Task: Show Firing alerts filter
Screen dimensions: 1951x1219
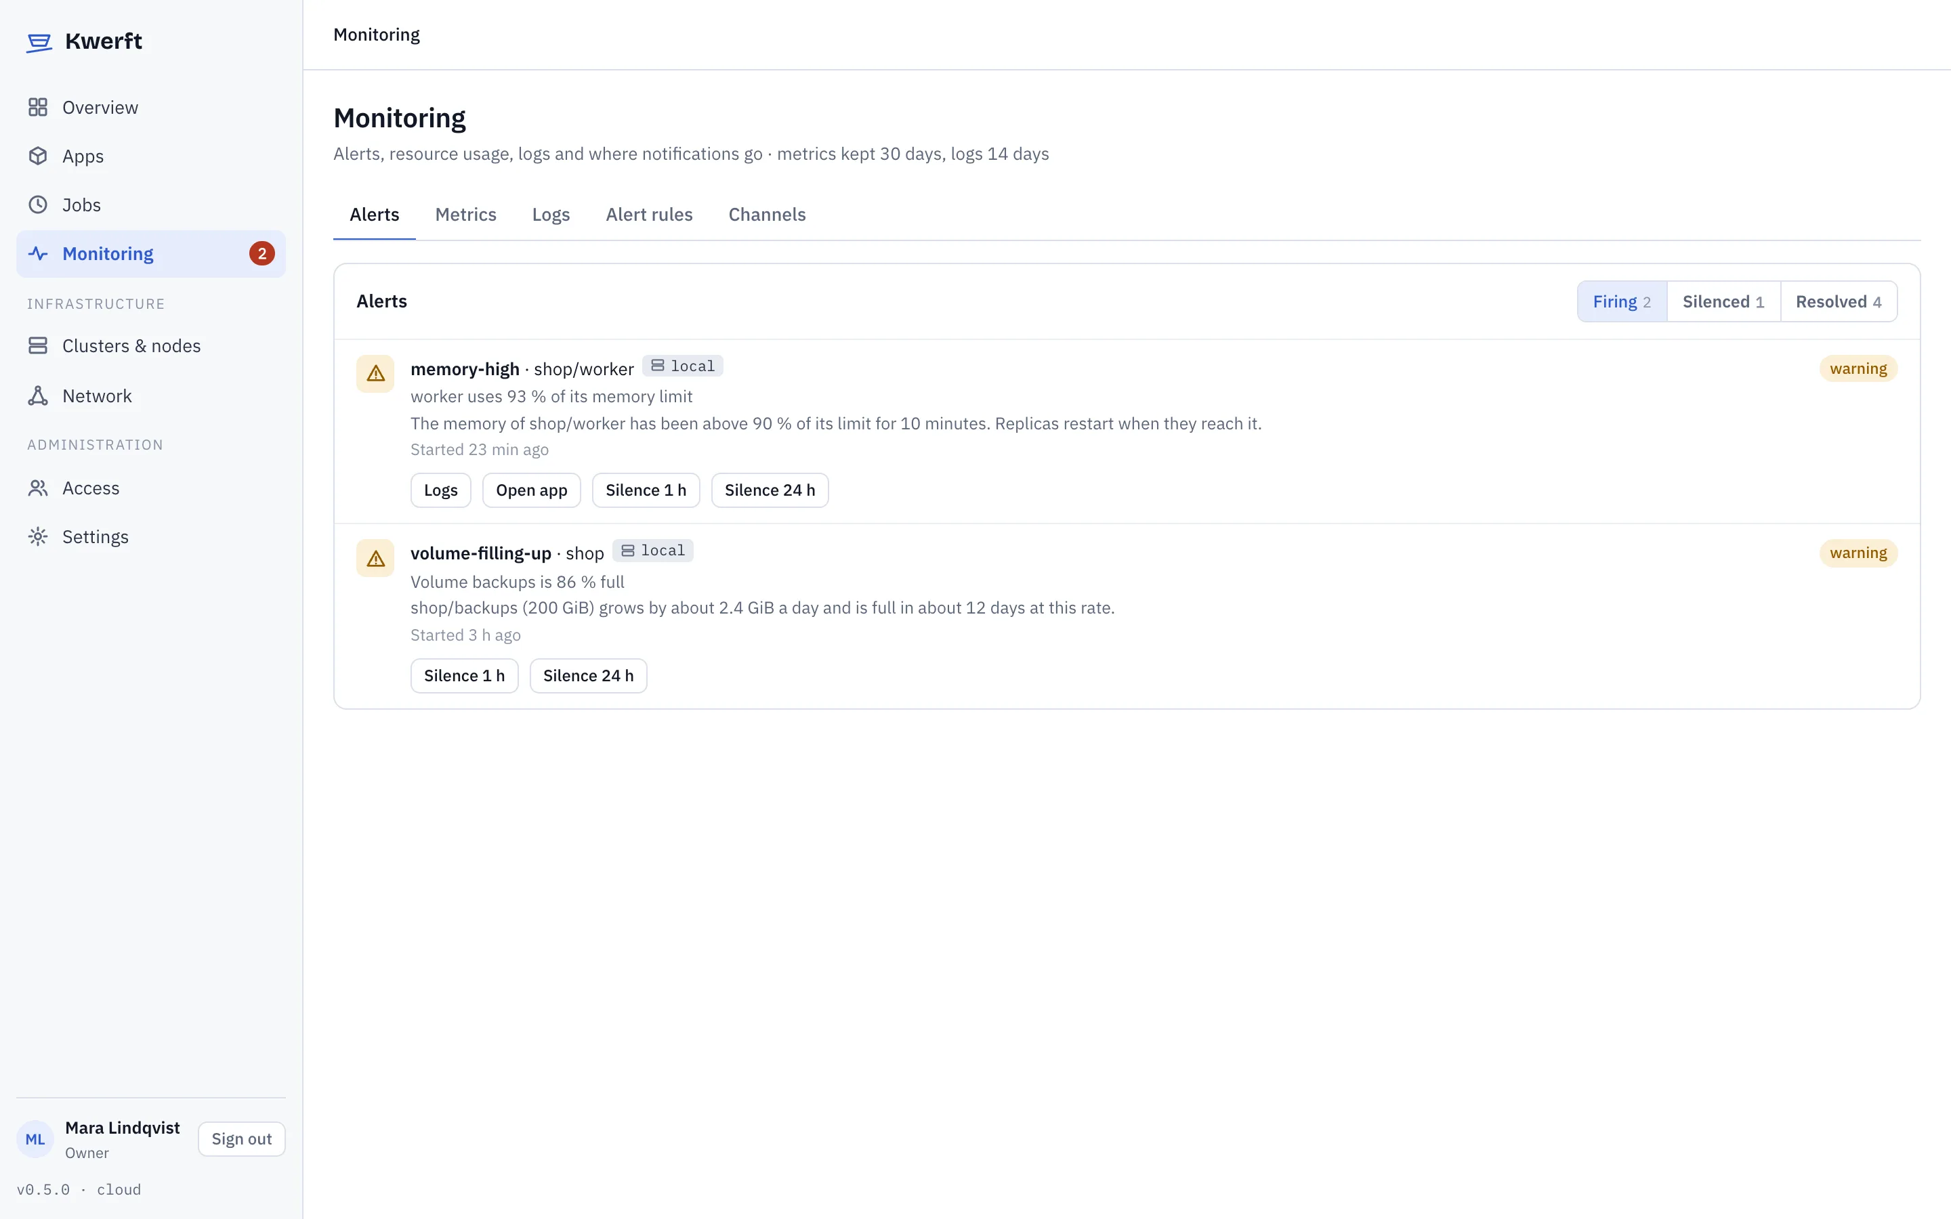Action: coord(1621,301)
